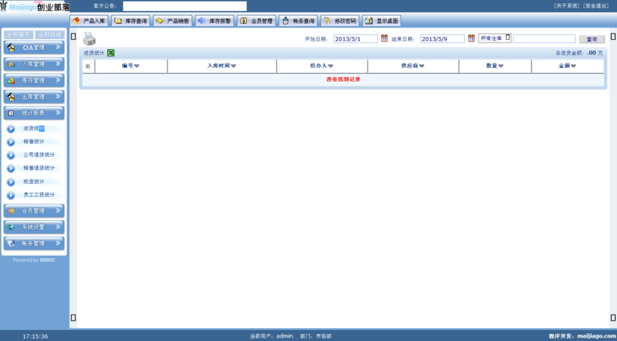Sort by the 编号 column
Viewport: 617px width, 341px height.
click(131, 66)
